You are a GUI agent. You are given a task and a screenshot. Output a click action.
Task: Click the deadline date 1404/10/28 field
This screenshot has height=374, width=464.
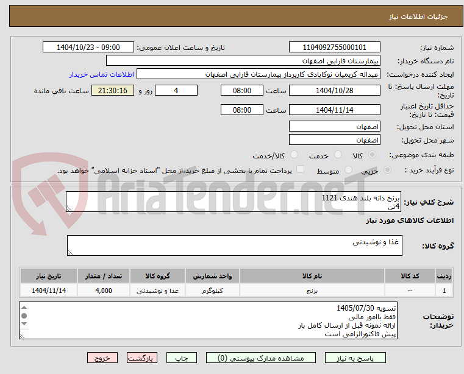pyautogui.click(x=334, y=91)
